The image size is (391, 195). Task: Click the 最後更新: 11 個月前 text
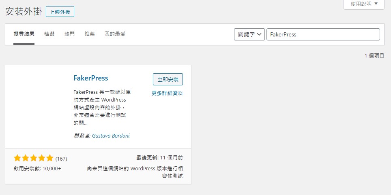(159, 158)
